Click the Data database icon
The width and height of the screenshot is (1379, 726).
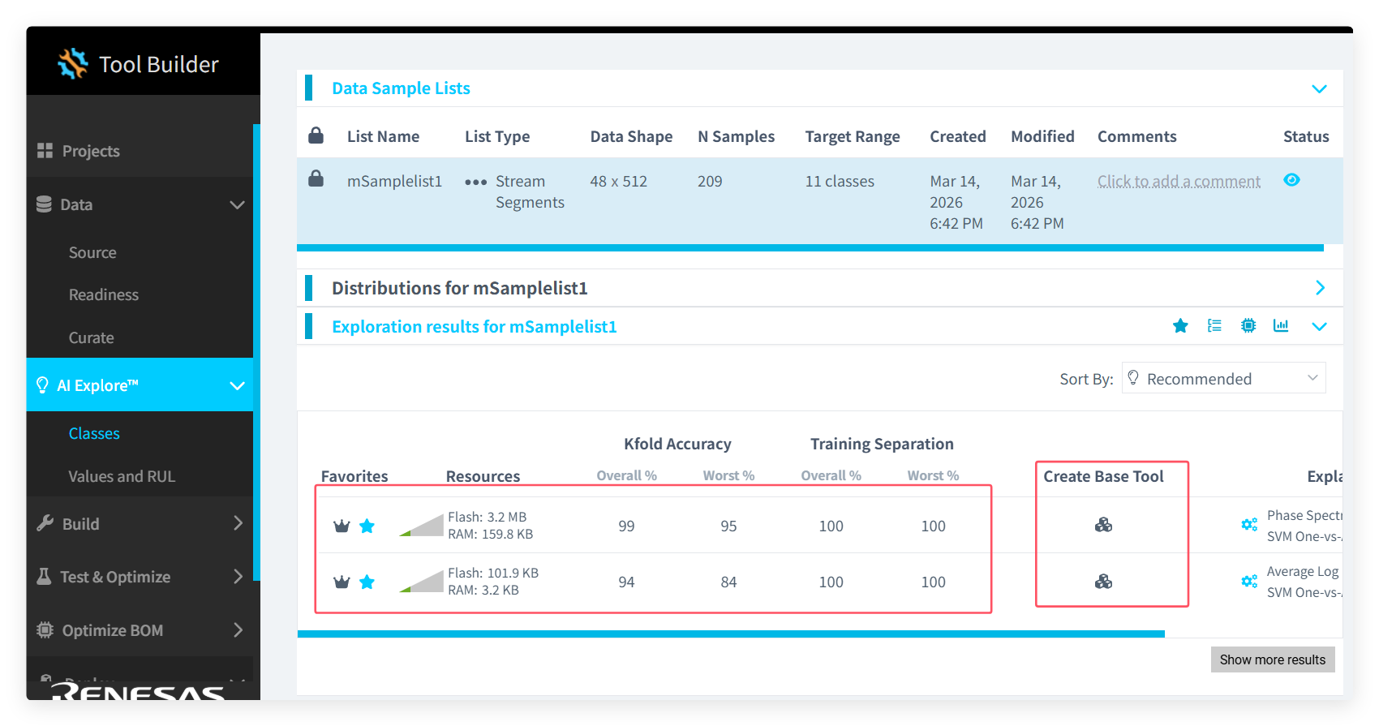44,204
